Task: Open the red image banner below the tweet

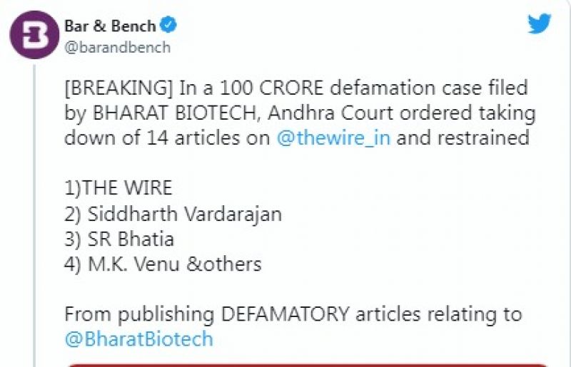Action: click(x=307, y=365)
